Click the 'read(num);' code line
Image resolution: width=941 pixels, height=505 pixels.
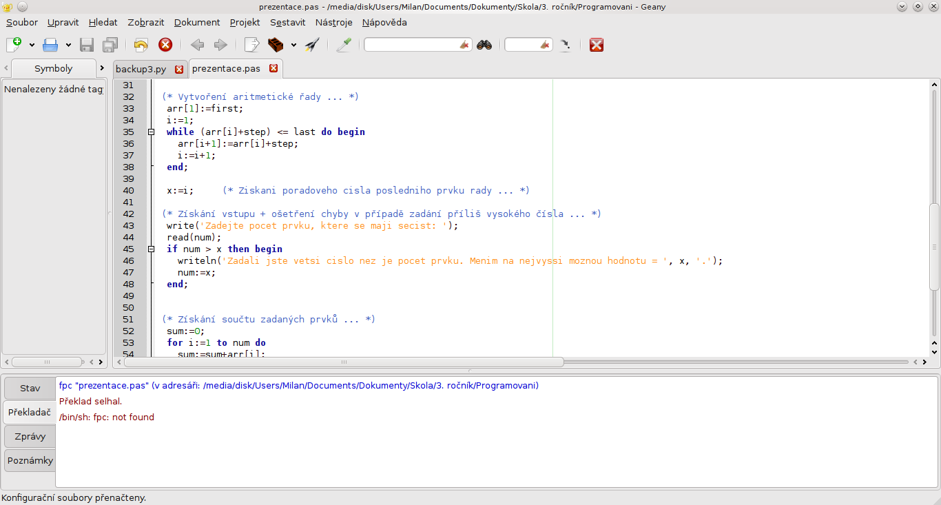pyautogui.click(x=194, y=237)
